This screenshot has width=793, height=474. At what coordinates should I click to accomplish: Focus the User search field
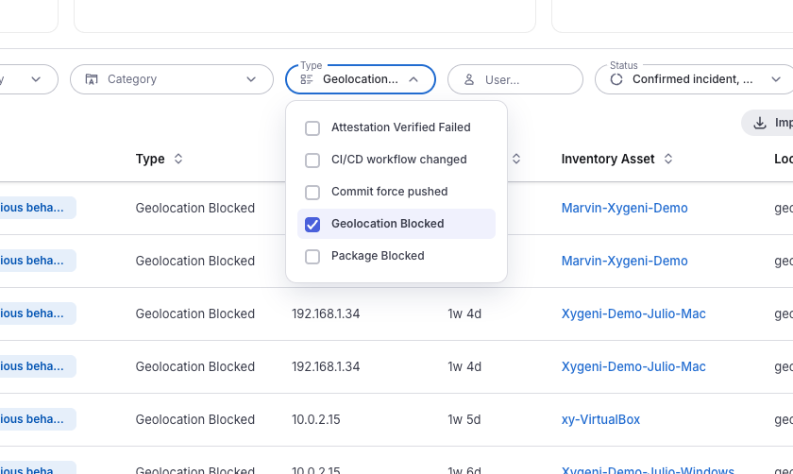(x=515, y=79)
